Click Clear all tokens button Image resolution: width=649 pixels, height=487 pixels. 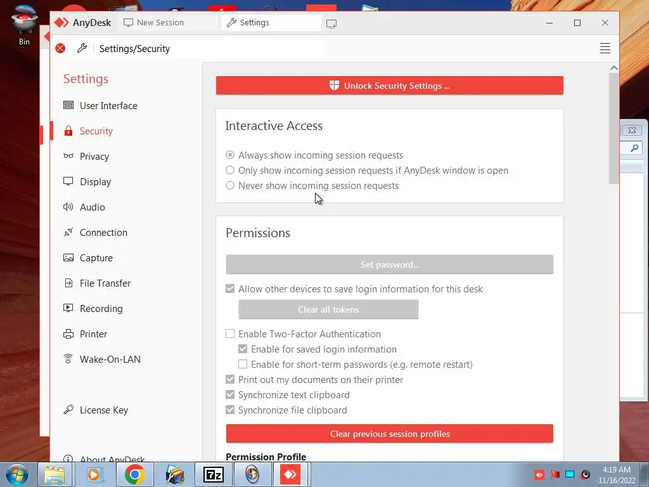coord(328,309)
